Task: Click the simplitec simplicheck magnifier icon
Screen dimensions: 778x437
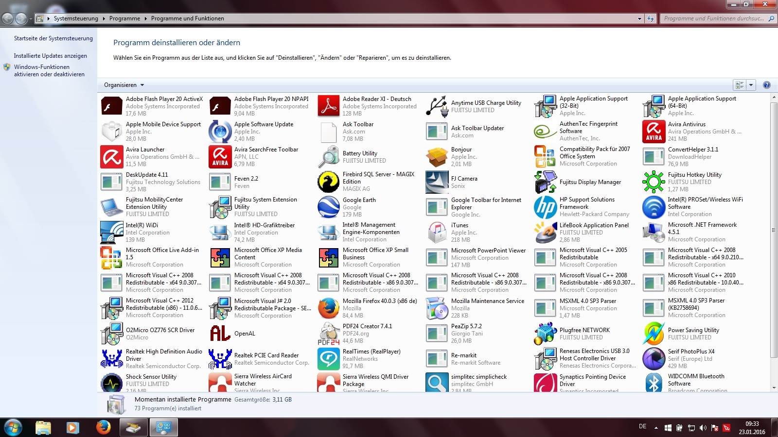Action: [x=437, y=383]
